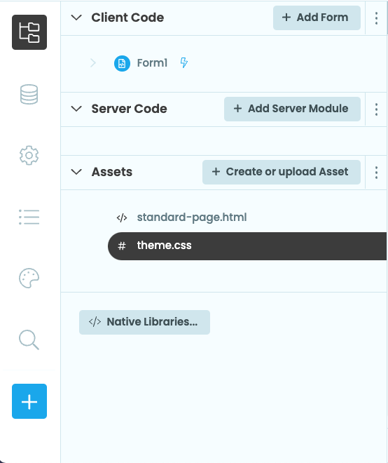Click the Add Form button
This screenshot has height=463, width=388.
pyautogui.click(x=317, y=18)
